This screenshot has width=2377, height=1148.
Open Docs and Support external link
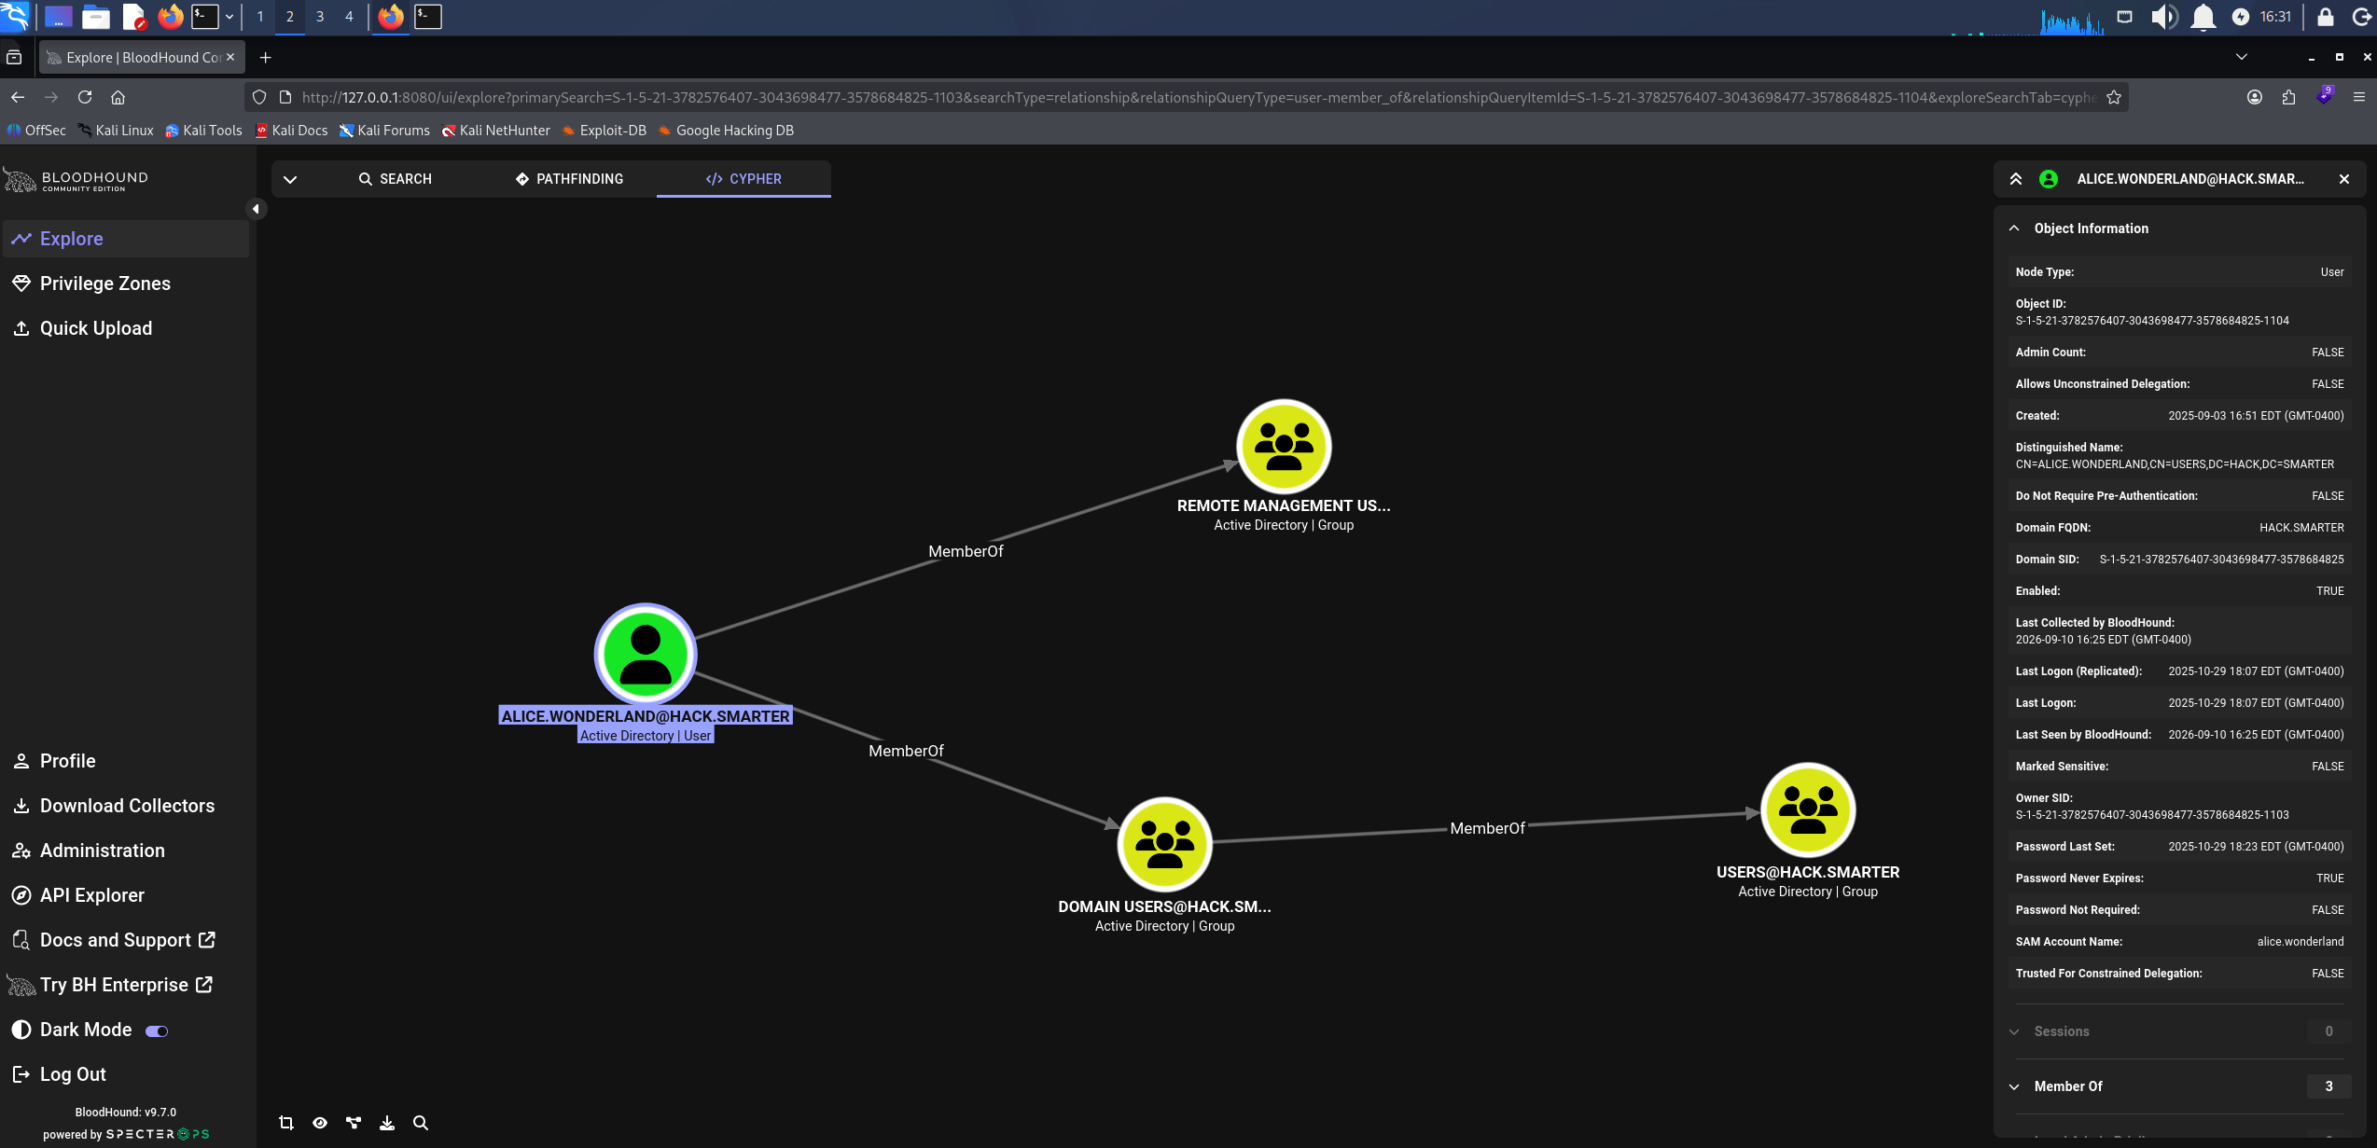coord(126,940)
